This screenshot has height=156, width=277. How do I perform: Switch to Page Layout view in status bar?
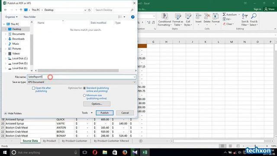pos(230,146)
